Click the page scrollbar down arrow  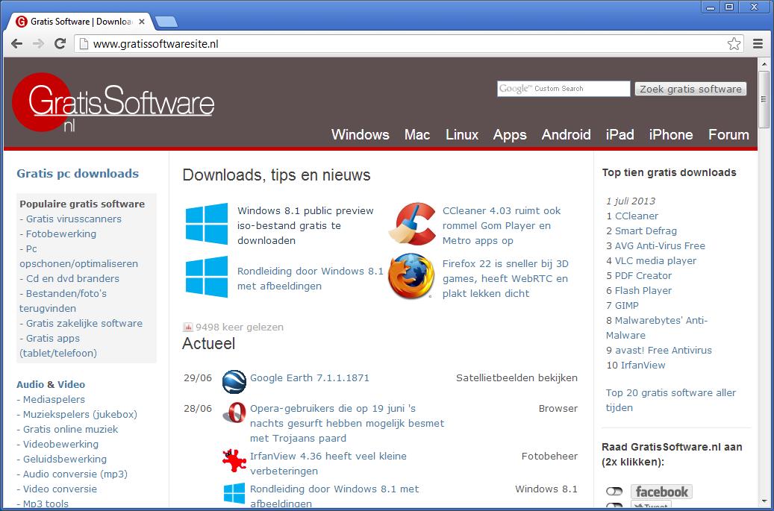tap(764, 502)
